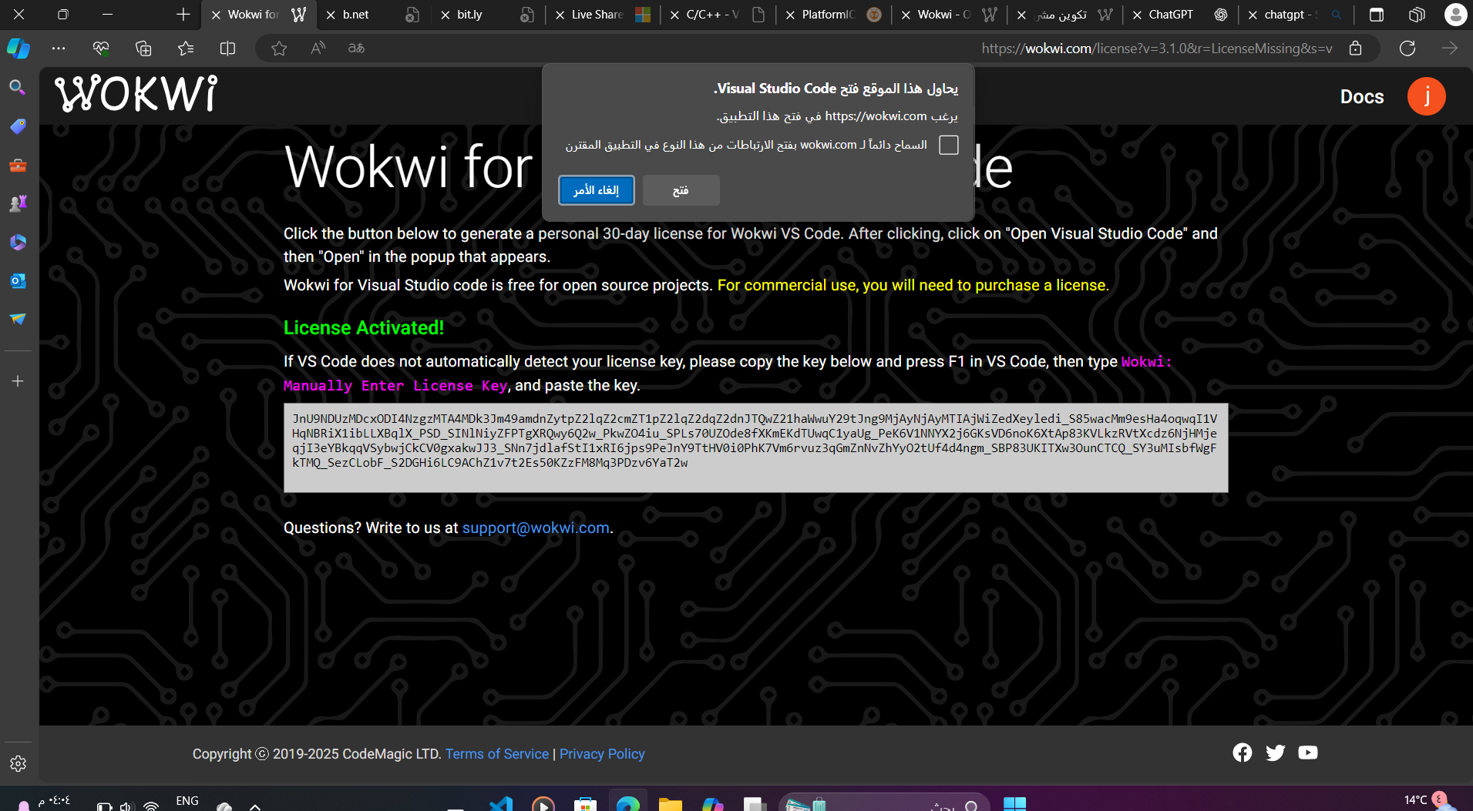Click the Split screen icon
The height and width of the screenshot is (811, 1473).
227,49
